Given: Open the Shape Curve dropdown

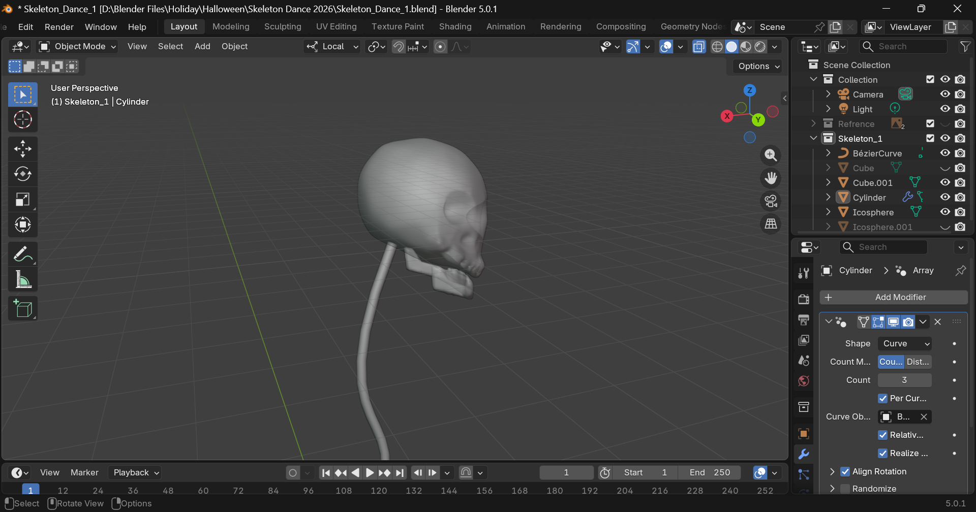Looking at the screenshot, I should pyautogui.click(x=905, y=344).
